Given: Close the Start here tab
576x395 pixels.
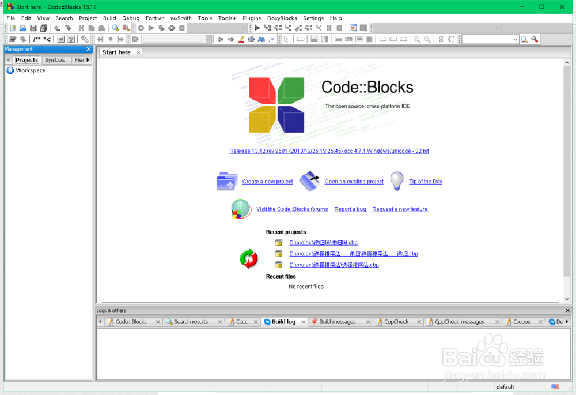Looking at the screenshot, I should (138, 52).
